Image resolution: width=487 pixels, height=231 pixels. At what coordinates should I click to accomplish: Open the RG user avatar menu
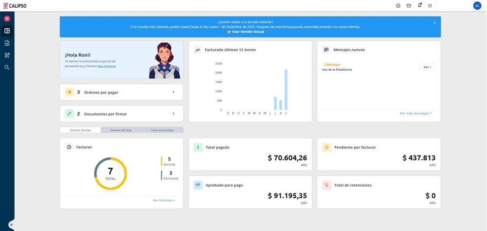[x=477, y=5]
